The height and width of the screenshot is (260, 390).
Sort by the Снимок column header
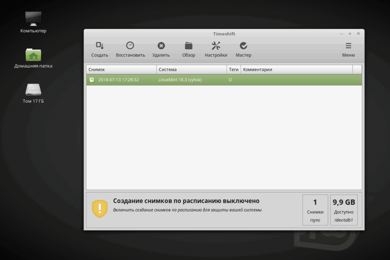point(121,69)
